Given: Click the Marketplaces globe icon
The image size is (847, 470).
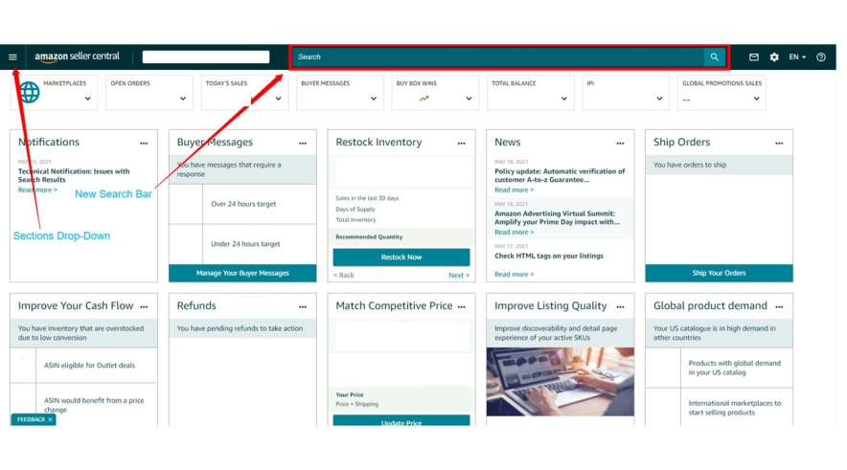Looking at the screenshot, I should tap(30, 93).
